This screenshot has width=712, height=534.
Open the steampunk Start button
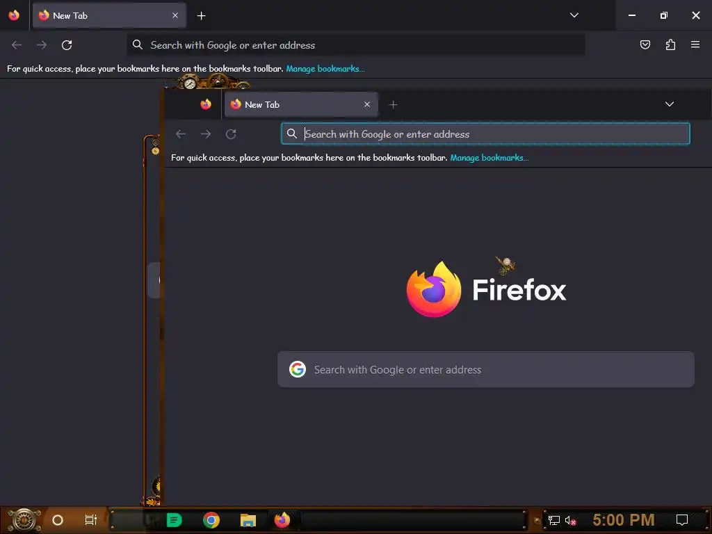coord(24,519)
